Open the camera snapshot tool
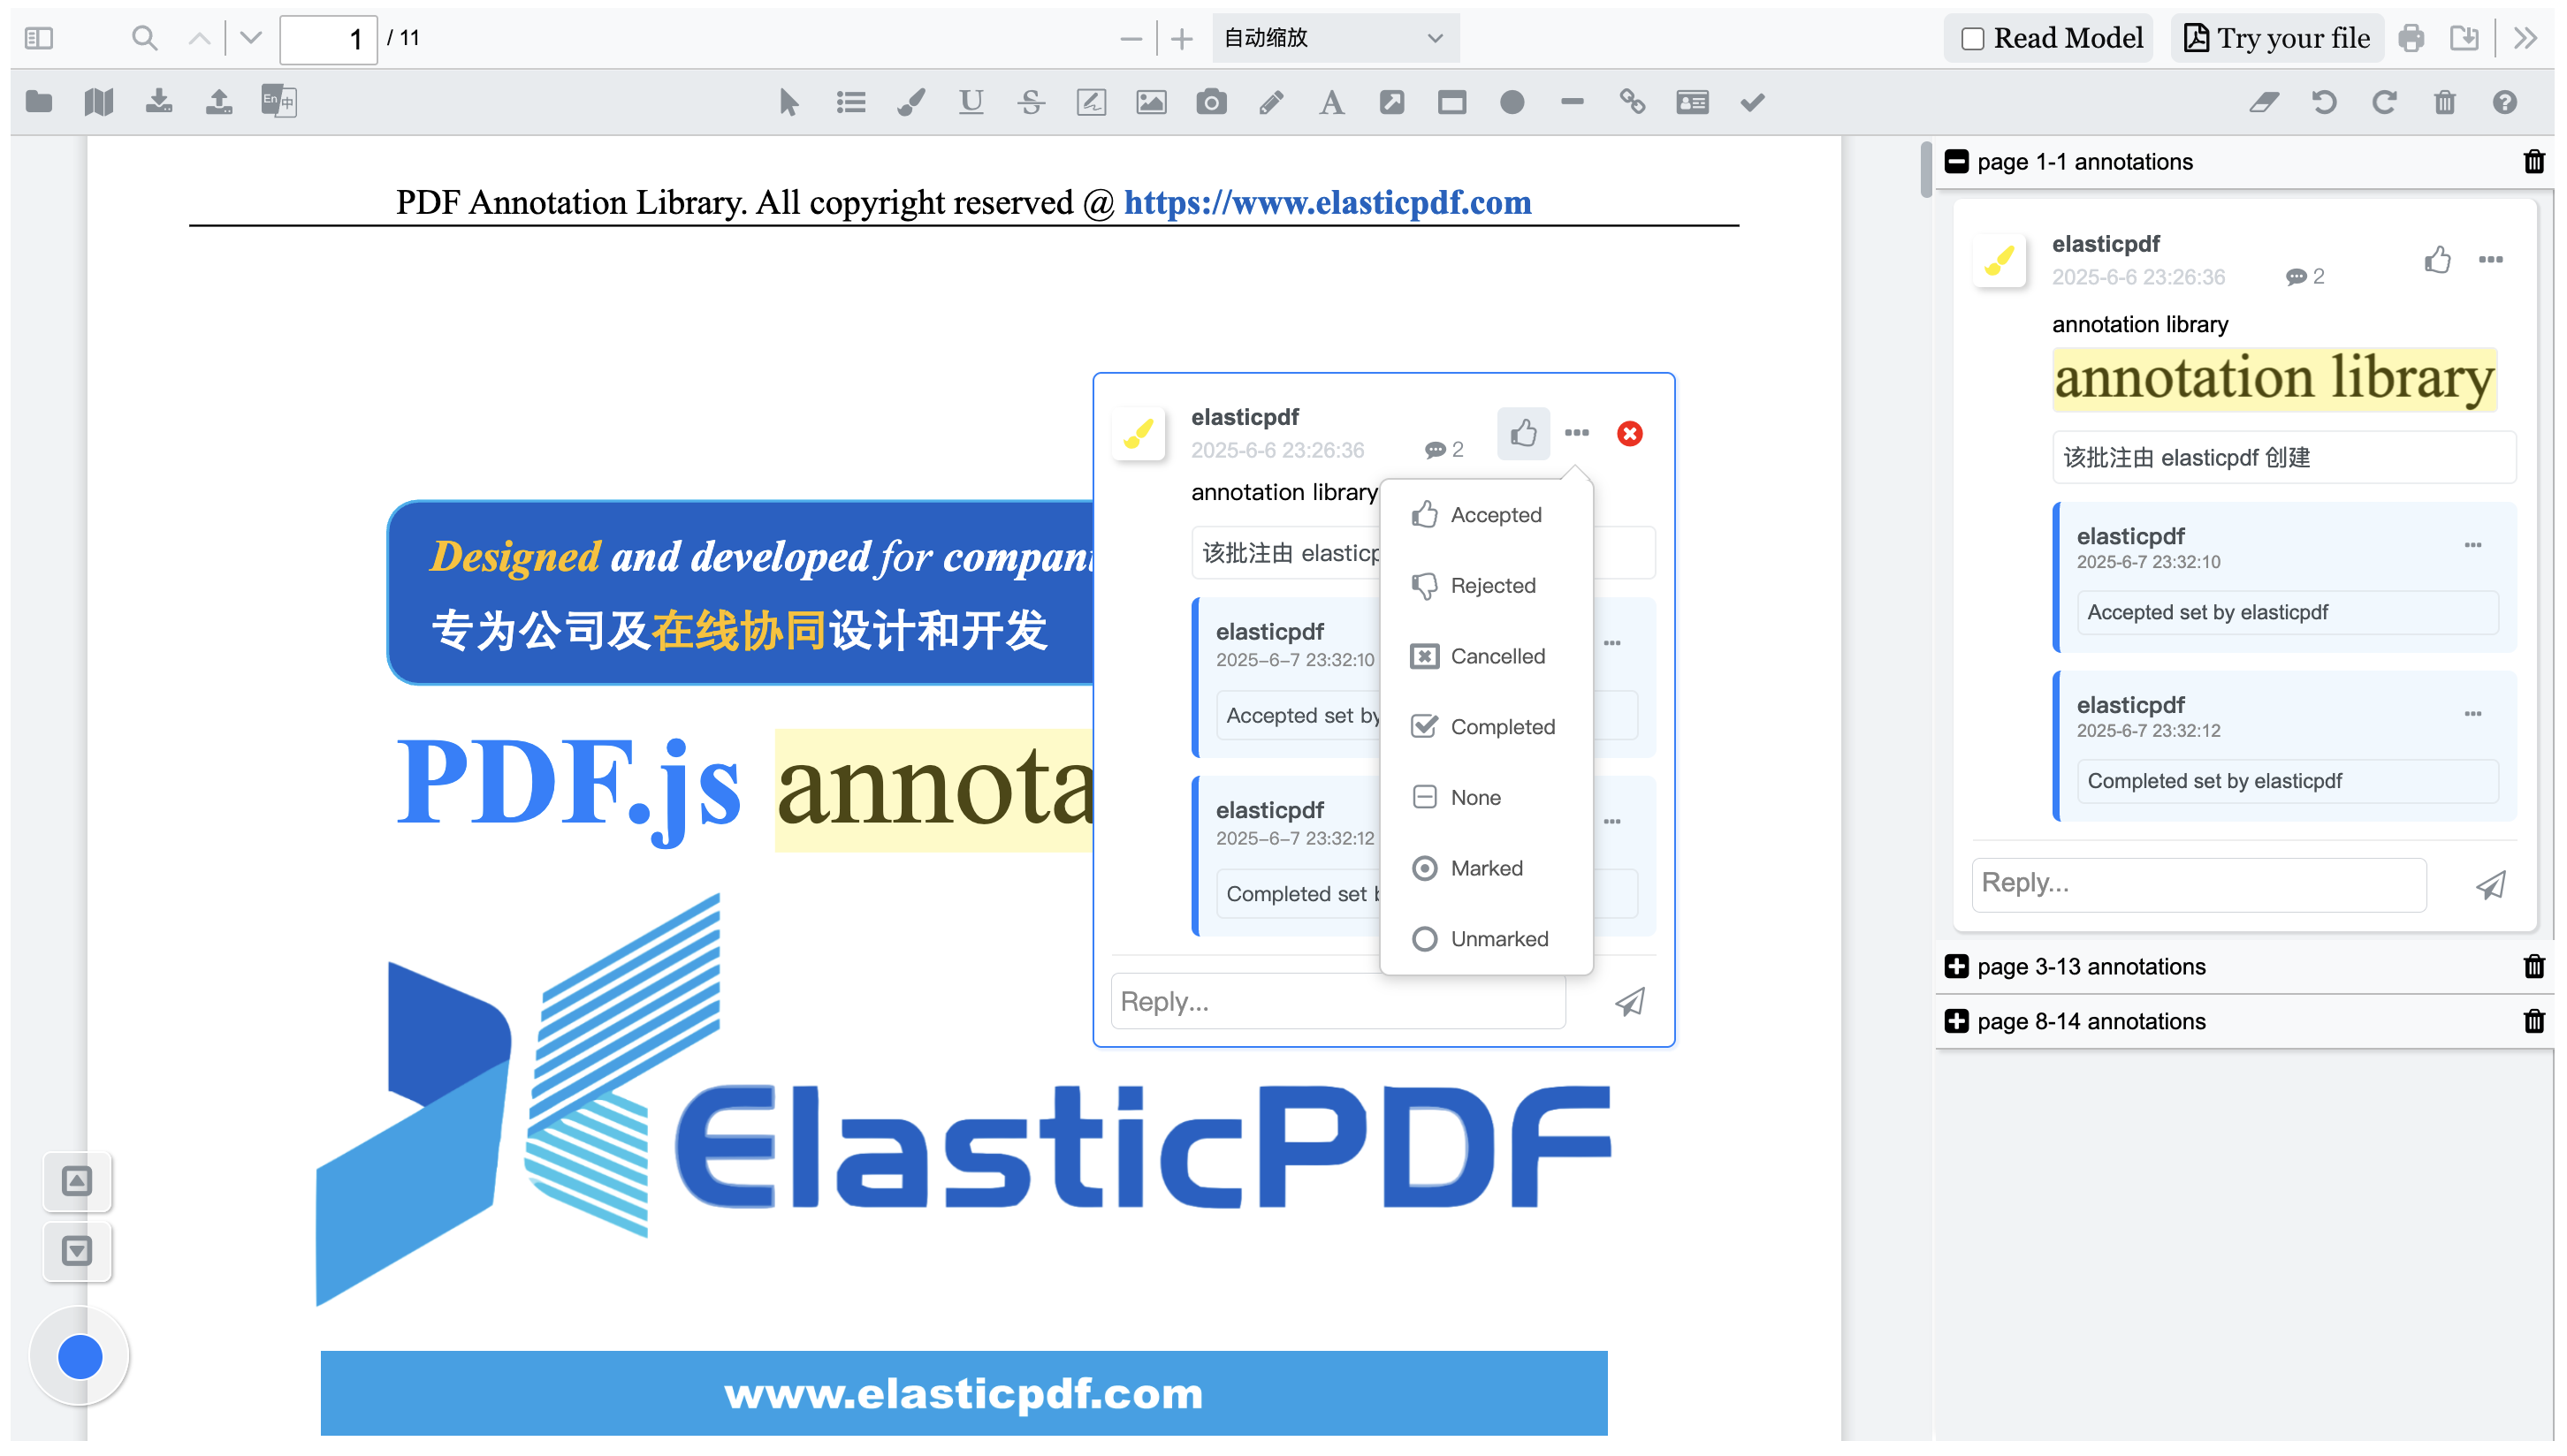This screenshot has width=2567, height=1456. coord(1210,101)
